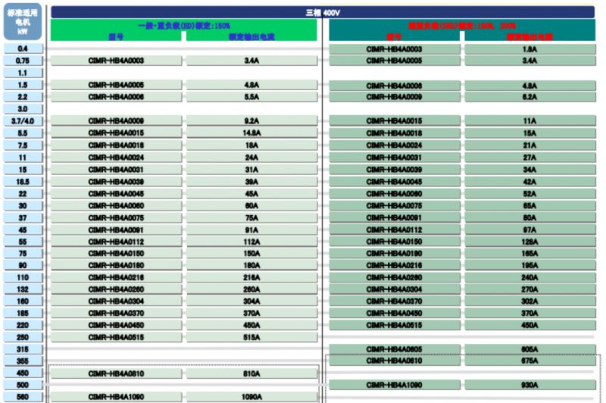Click the 1.1 kW row label
This screenshot has width=606, height=403.
coord(23,73)
